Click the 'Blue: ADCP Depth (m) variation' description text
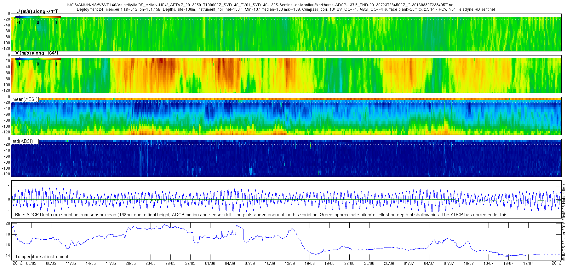Image resolution: width=567 pixels, height=268 pixels. coord(261,215)
